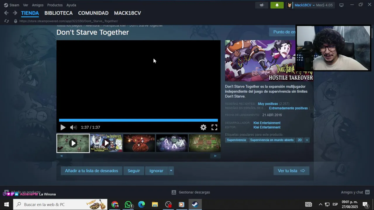The width and height of the screenshot is (374, 210).
Task: Open the MACK18CV profile tab
Action: coord(127,13)
